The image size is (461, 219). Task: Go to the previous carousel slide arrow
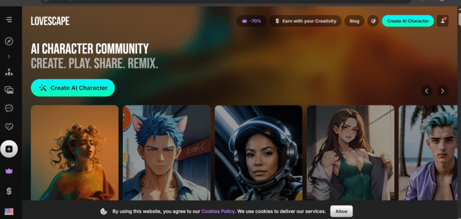point(427,91)
